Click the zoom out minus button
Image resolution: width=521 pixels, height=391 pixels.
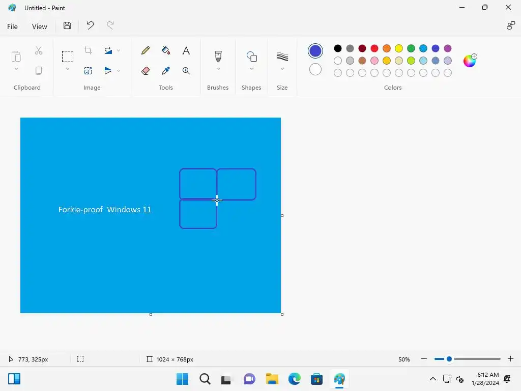click(x=424, y=359)
